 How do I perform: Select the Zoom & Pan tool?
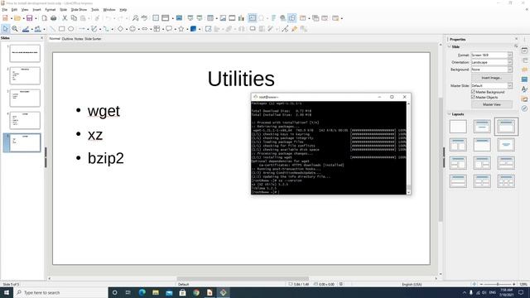pyautogui.click(x=15, y=29)
